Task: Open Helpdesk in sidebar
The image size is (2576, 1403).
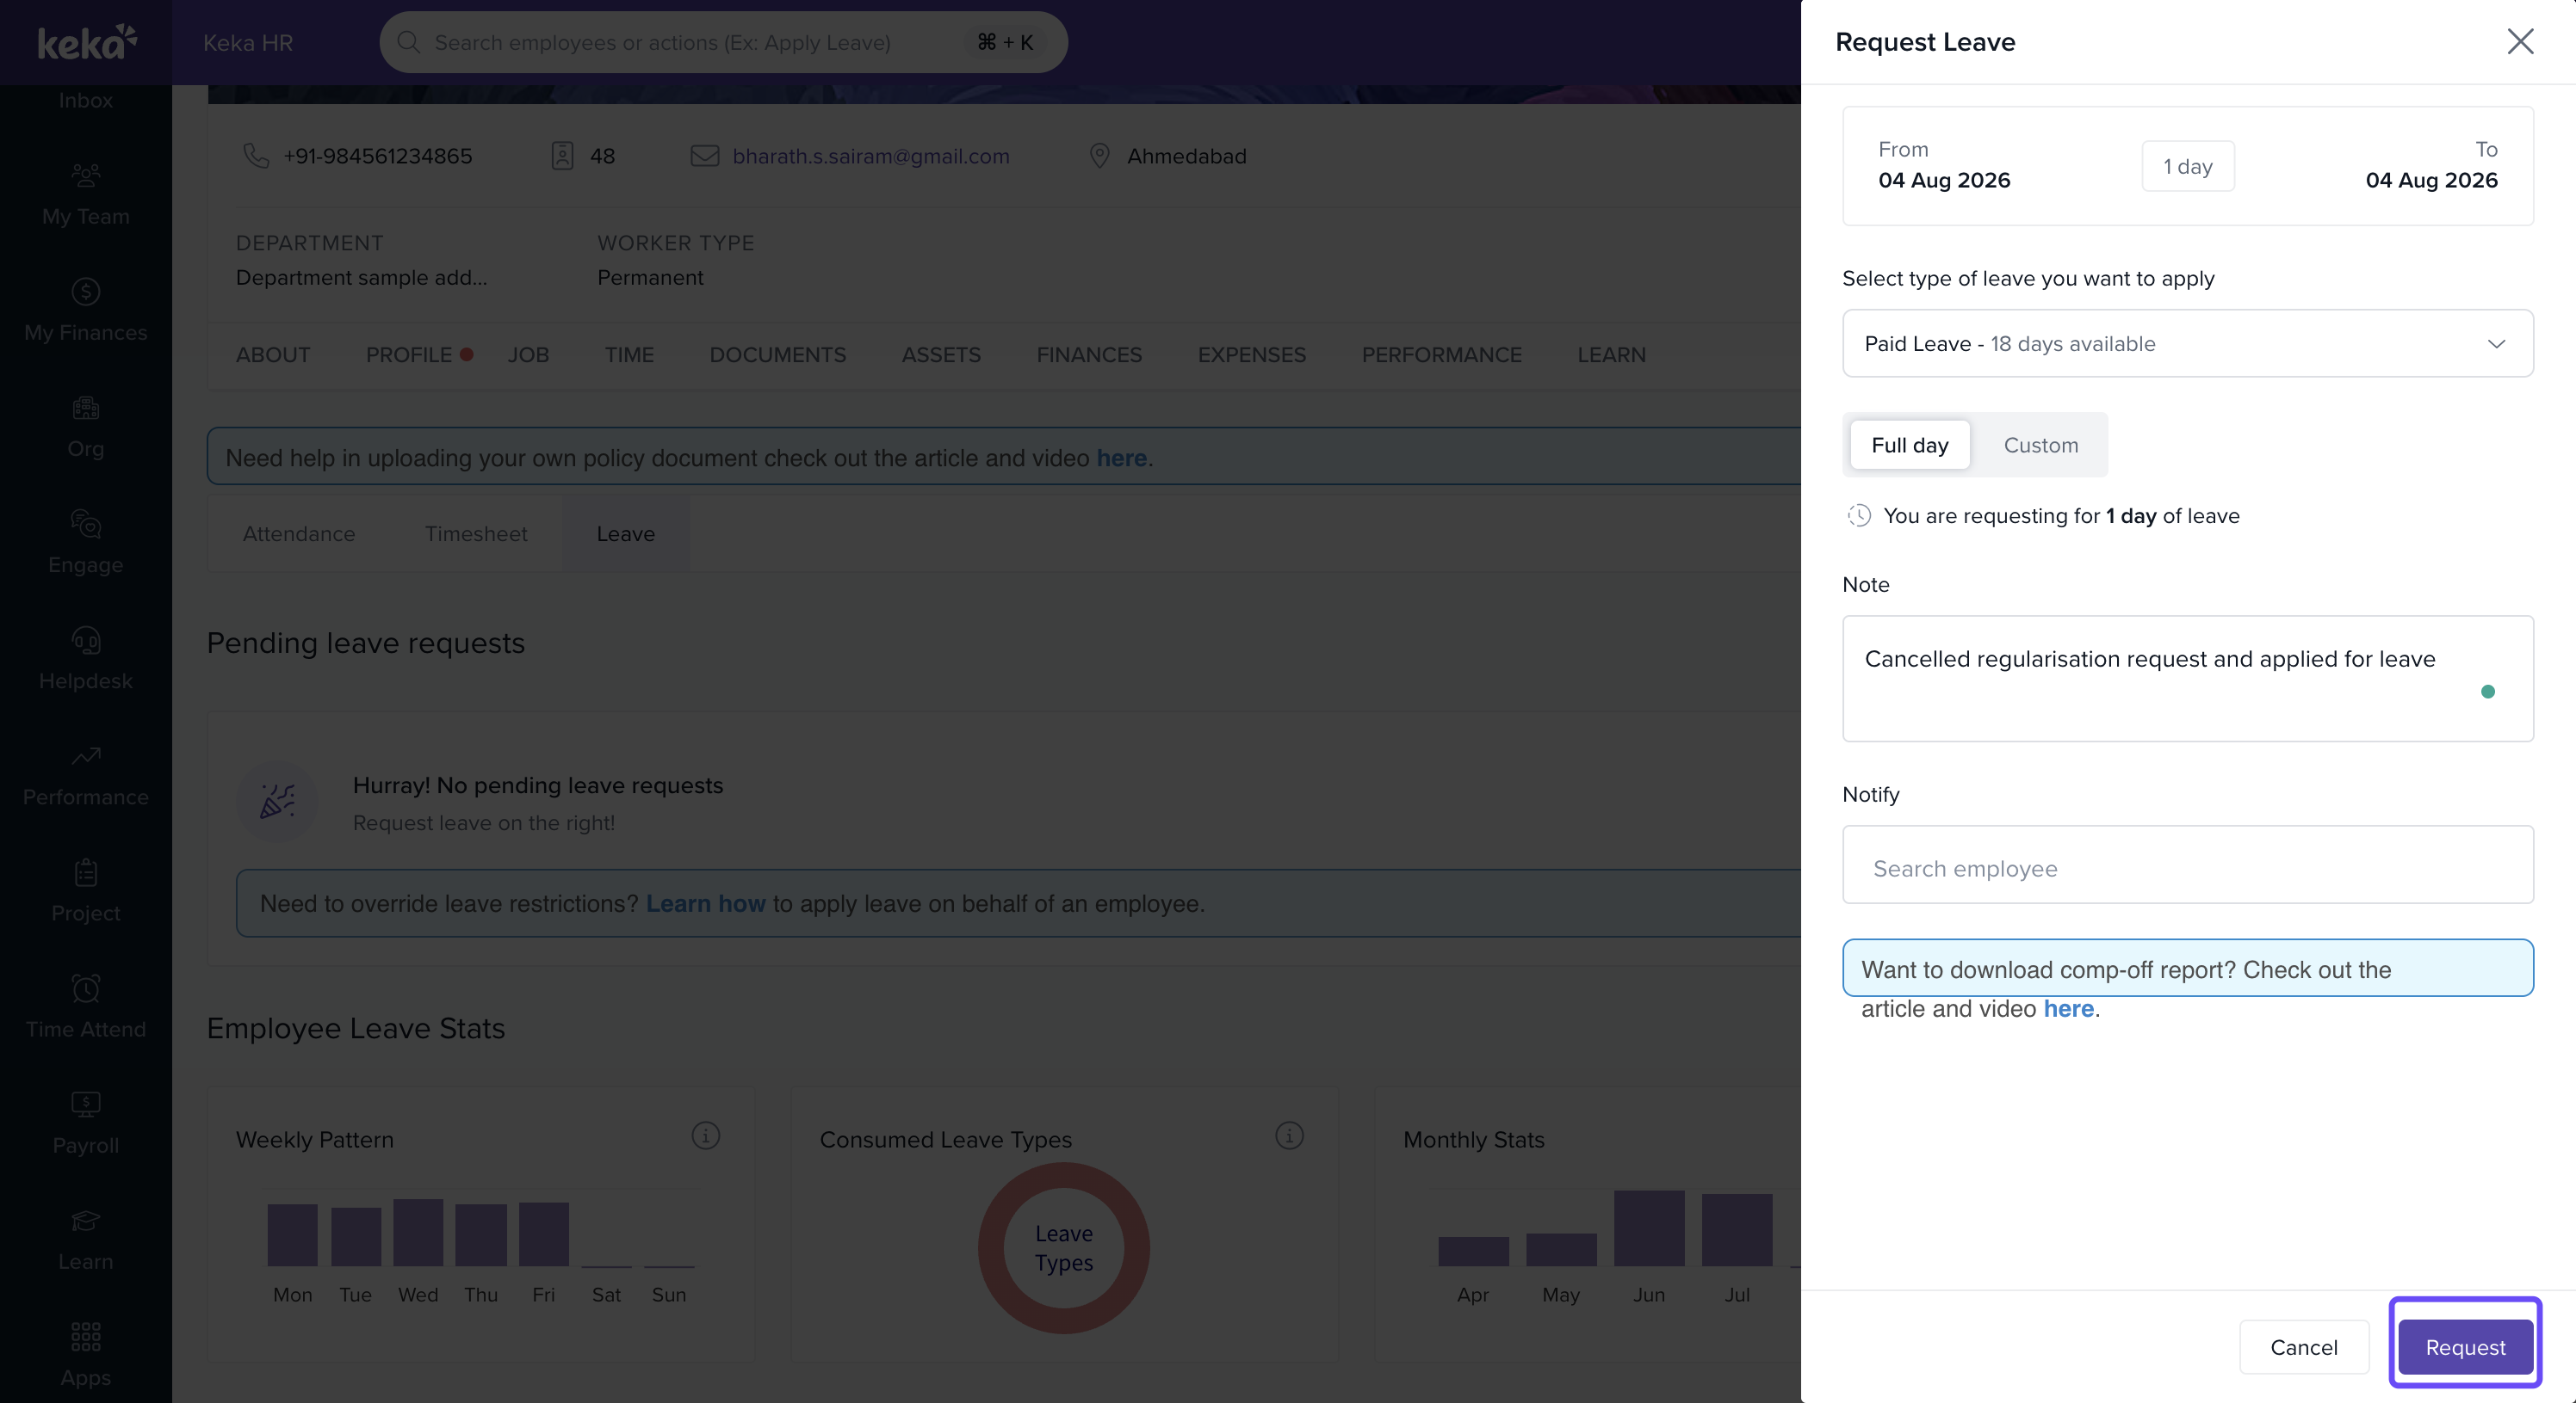Action: [86, 659]
